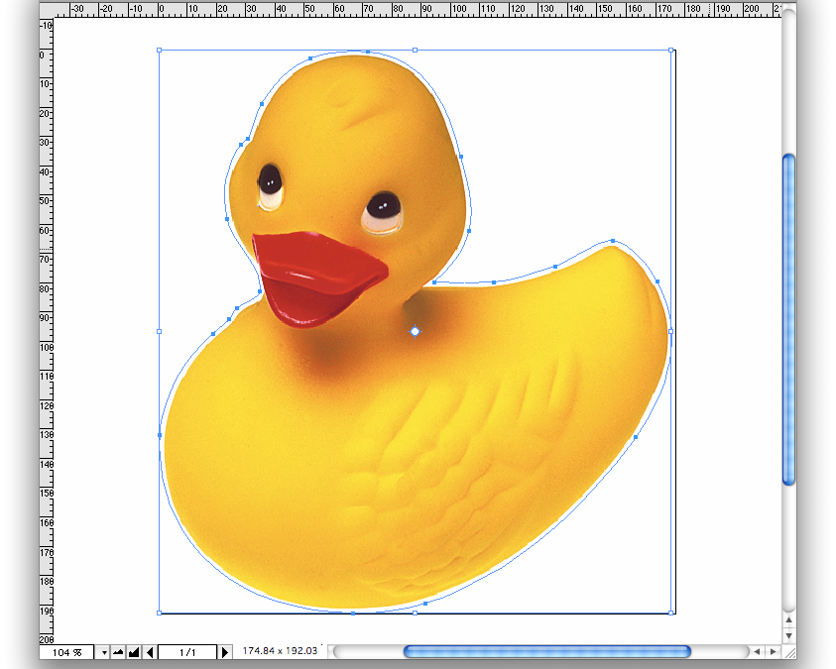The height and width of the screenshot is (669, 836).
Task: Click the bottom-right bounding box handle
Action: pos(671,613)
